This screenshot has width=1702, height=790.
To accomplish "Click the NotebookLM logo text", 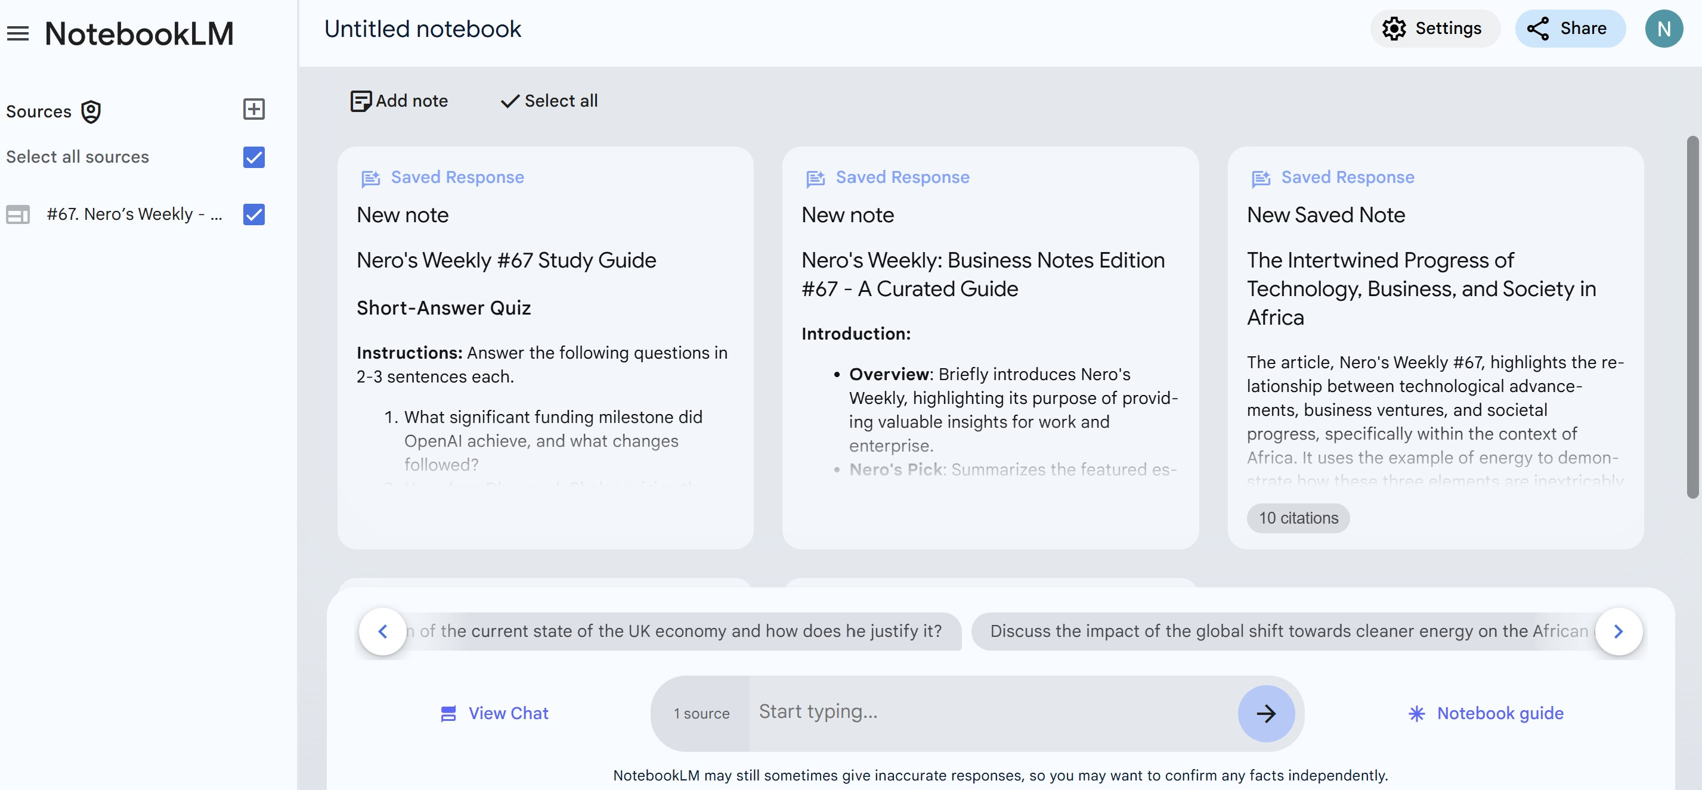I will click(x=139, y=33).
